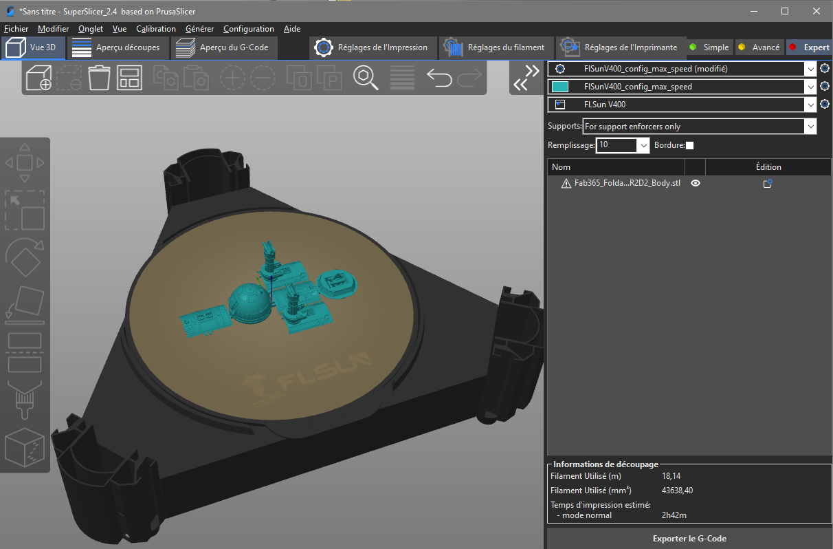
Task: Open the Fichier menu
Action: tap(16, 29)
